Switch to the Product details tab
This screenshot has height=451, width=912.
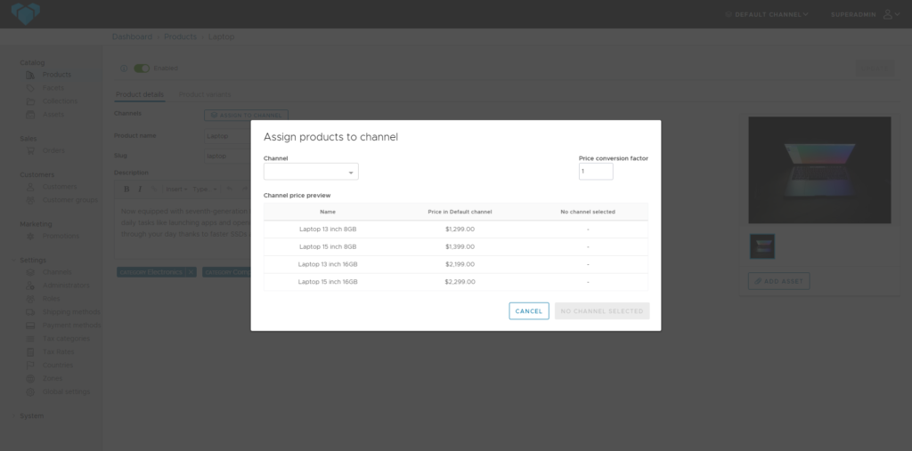pos(140,94)
